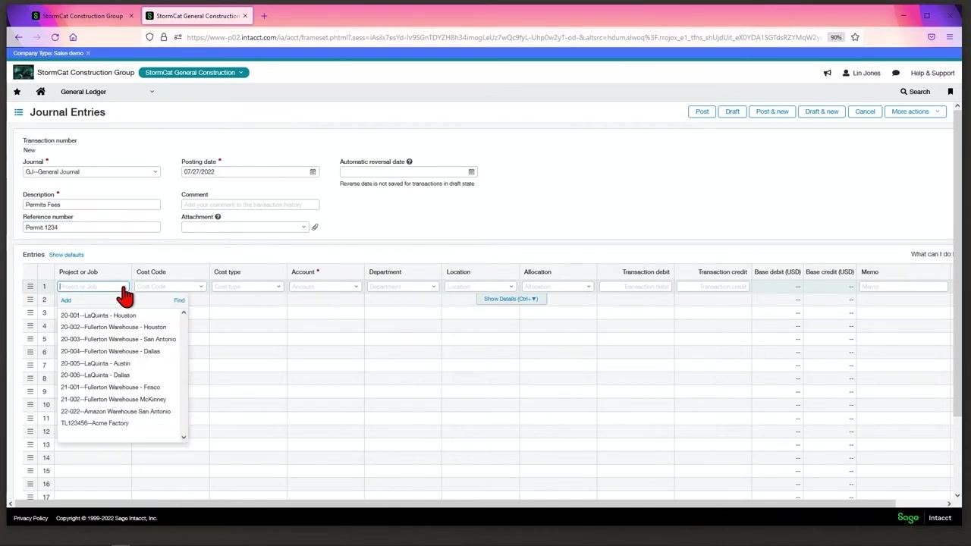971x546 pixels.
Task: Click the Draft button
Action: (732, 111)
